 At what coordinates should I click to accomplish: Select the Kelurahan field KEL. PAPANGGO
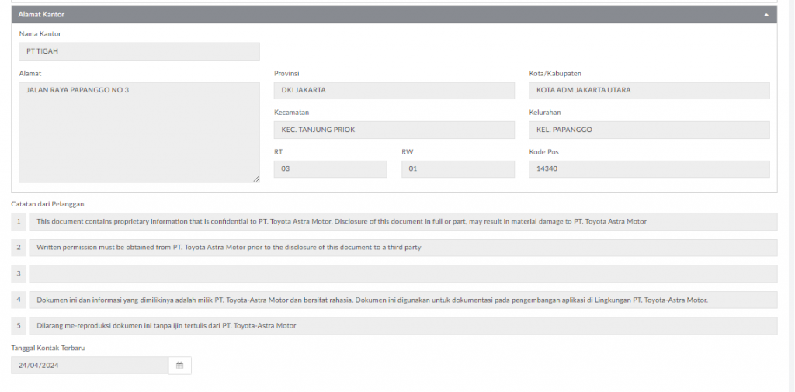coord(649,130)
